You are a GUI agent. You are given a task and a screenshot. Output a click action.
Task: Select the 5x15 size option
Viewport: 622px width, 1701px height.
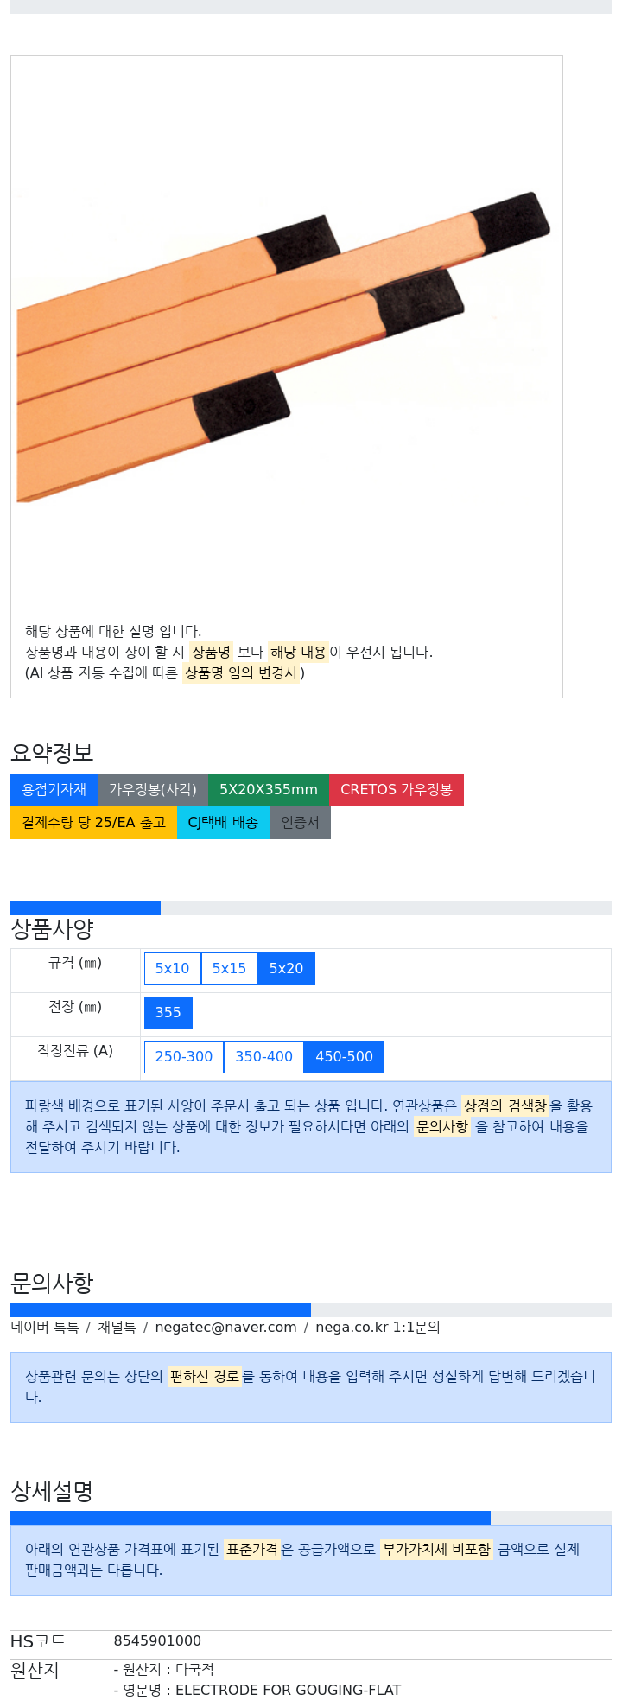click(229, 969)
